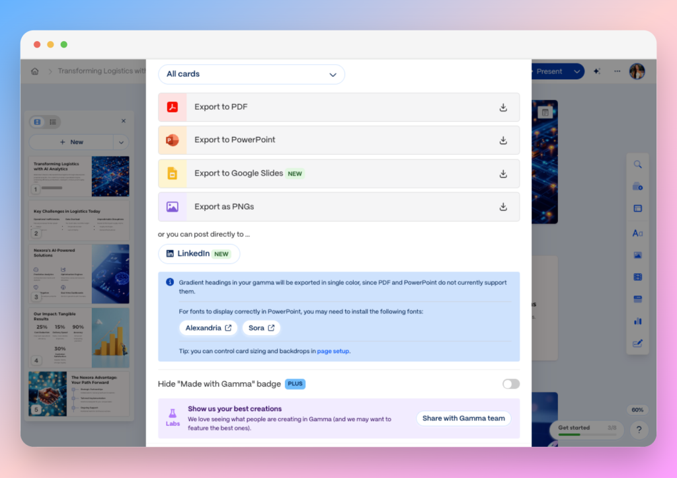Click the blue info icon in the notice
Screen dimensions: 677x478
click(170, 282)
